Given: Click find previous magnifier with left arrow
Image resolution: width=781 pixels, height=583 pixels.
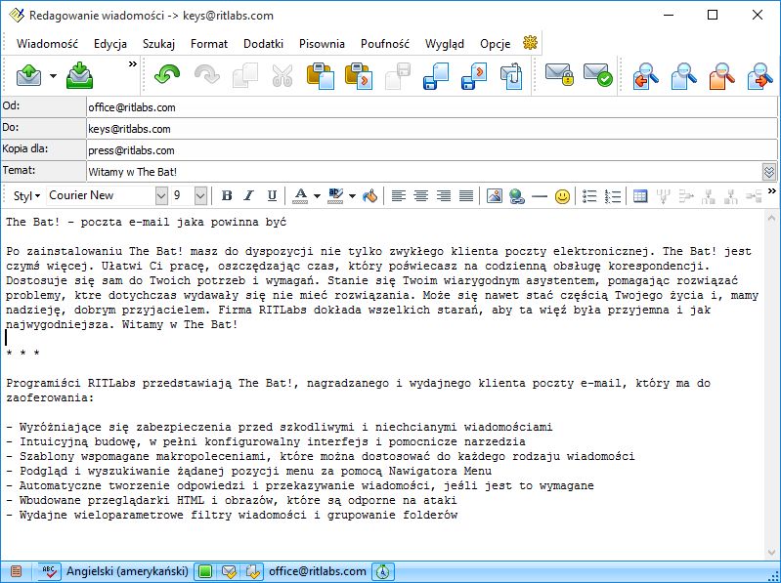Looking at the screenshot, I should [646, 76].
